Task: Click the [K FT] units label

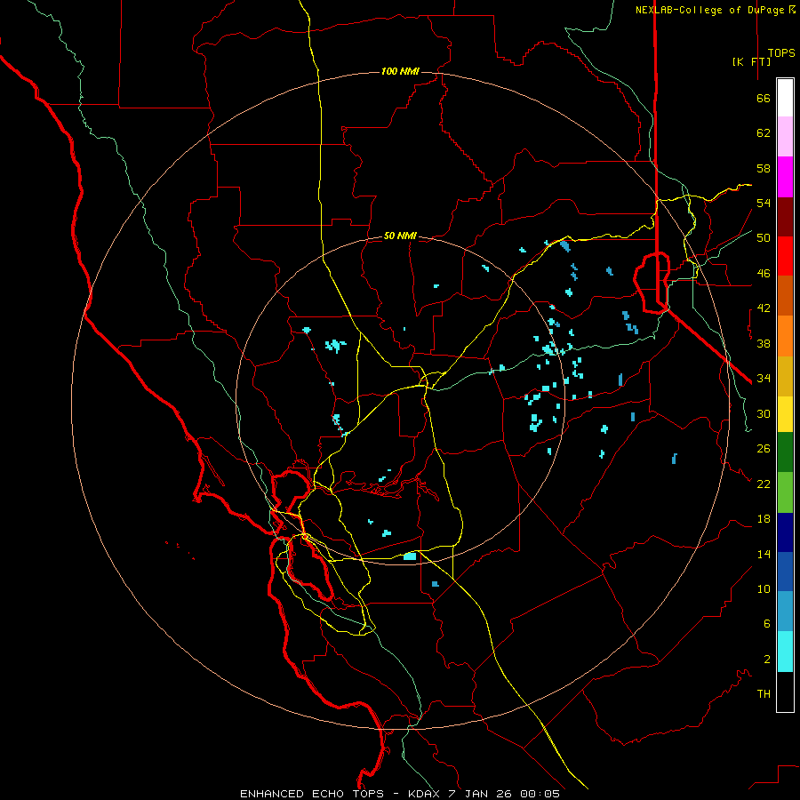Action: pos(751,61)
